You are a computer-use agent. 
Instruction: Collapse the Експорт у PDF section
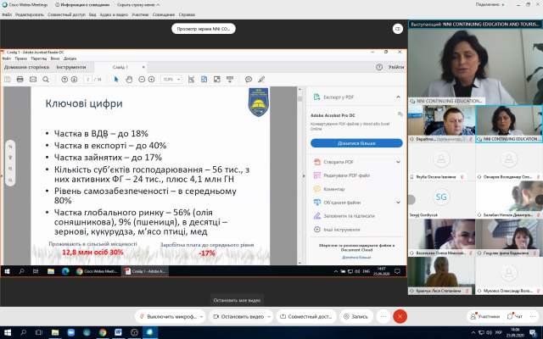(x=398, y=97)
